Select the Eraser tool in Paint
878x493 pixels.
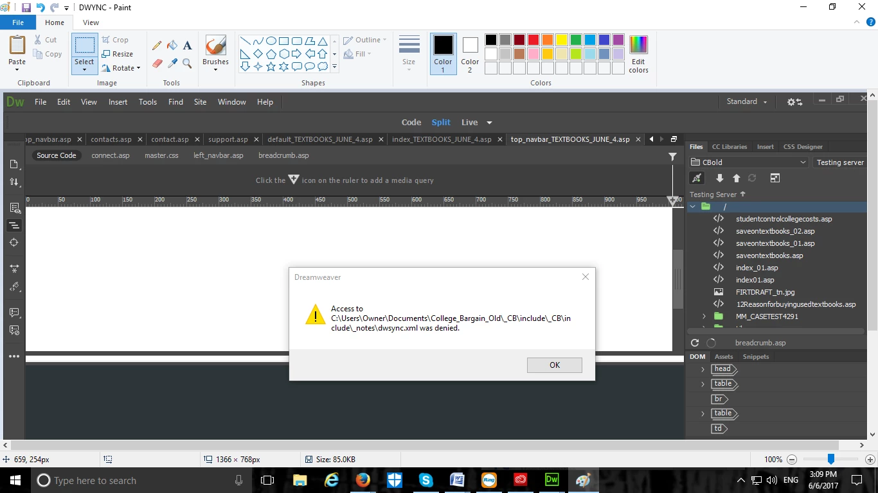157,64
